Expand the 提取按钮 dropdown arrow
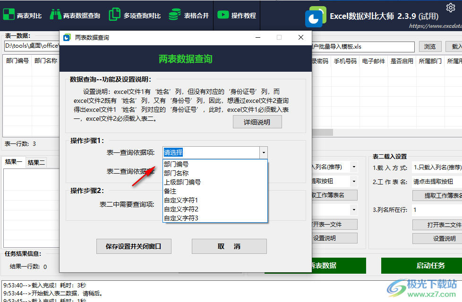Viewport: 462px width, 302px height. [x=354, y=181]
